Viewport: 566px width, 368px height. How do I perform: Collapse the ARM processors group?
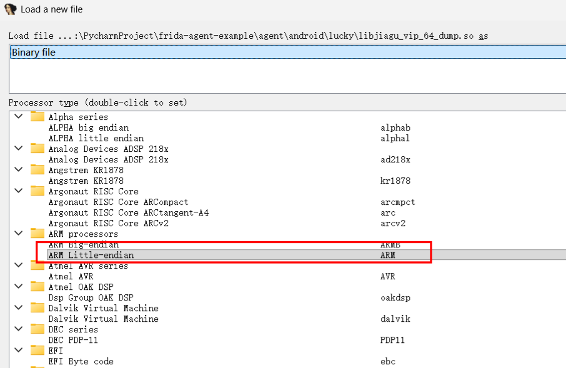point(19,234)
